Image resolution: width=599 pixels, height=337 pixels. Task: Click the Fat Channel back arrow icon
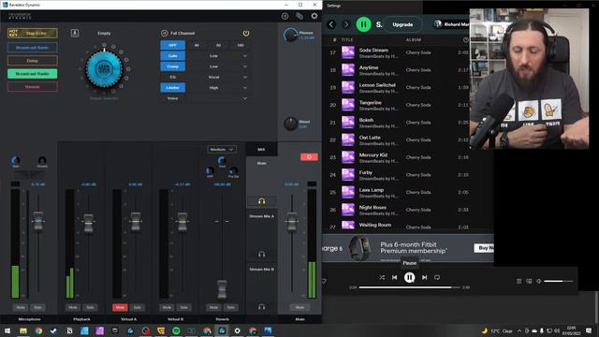coord(165,34)
